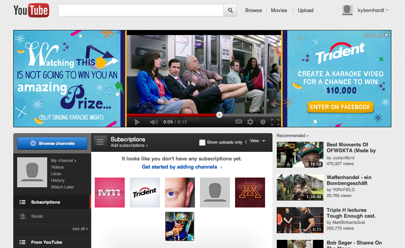Click the sidebar profile picture placeholder
Viewport: 405px width, 248px height.
[32, 172]
